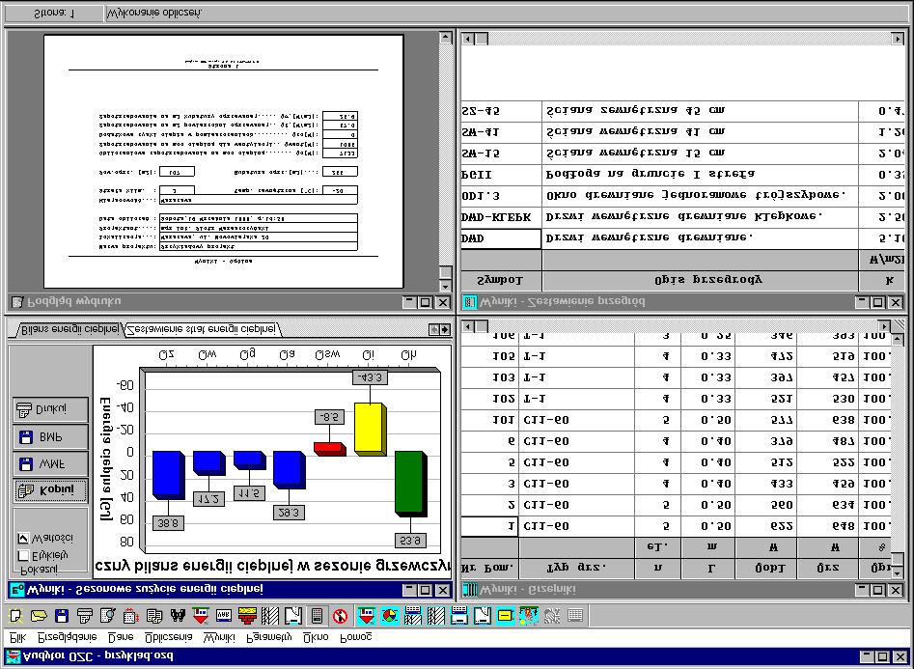Viewport: 914px width, 669px height.
Task: Click the tab-scroll right arrow
Action: coord(445,329)
